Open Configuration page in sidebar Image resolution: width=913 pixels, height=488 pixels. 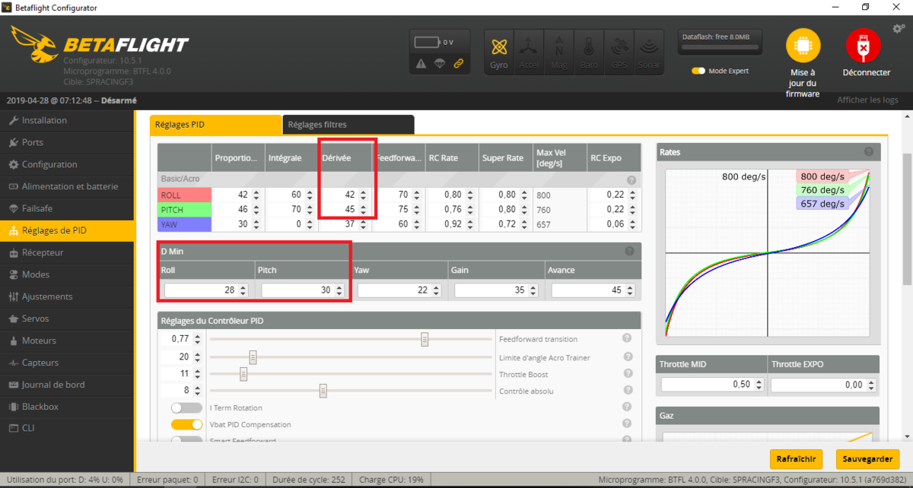[67, 164]
